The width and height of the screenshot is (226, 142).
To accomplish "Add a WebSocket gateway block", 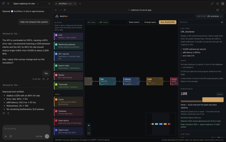I will click(68, 46).
